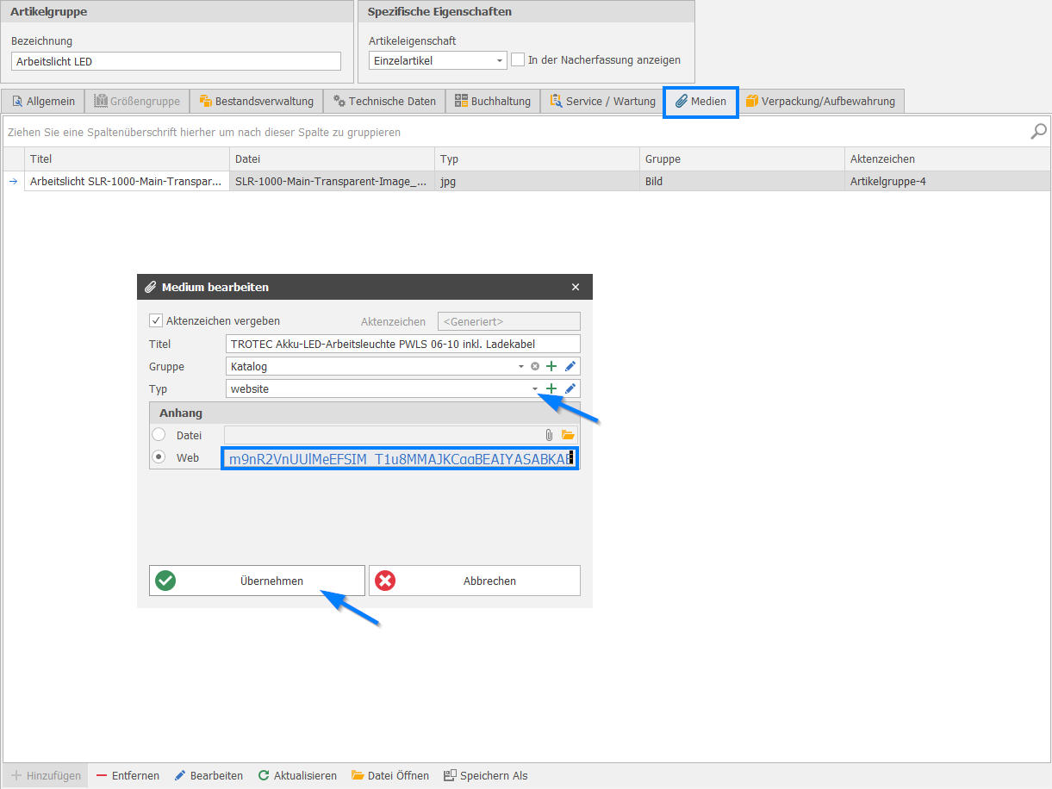Open the Artikeleigenschaft dropdown
Image resolution: width=1052 pixels, height=789 pixels.
pyautogui.click(x=500, y=61)
